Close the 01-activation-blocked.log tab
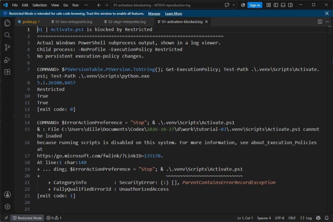This screenshot has height=222, width=333. (x=206, y=22)
